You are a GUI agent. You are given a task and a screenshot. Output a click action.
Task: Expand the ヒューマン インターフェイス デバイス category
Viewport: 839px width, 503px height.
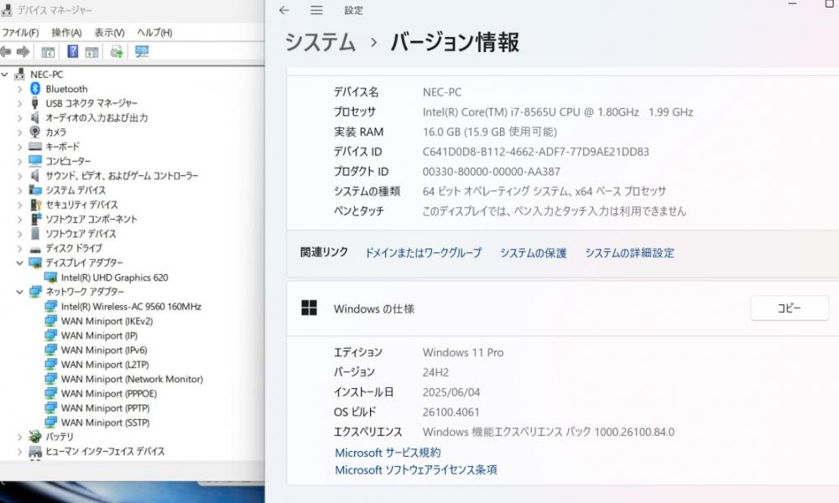pyautogui.click(x=20, y=452)
